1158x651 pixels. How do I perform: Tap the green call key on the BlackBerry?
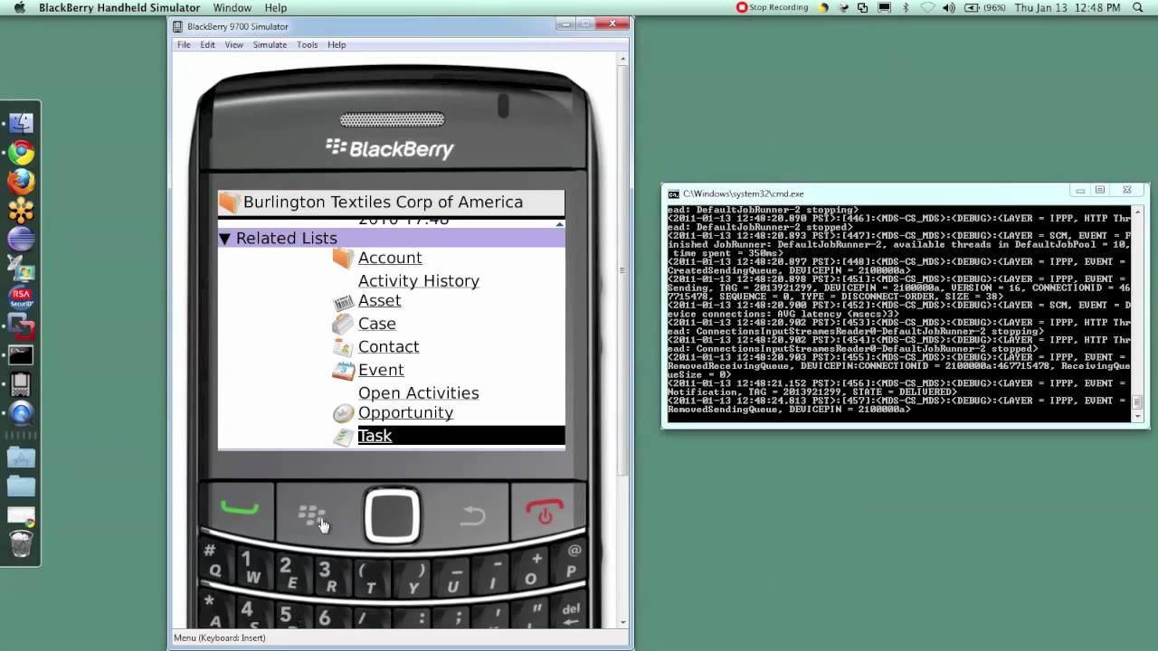click(239, 511)
